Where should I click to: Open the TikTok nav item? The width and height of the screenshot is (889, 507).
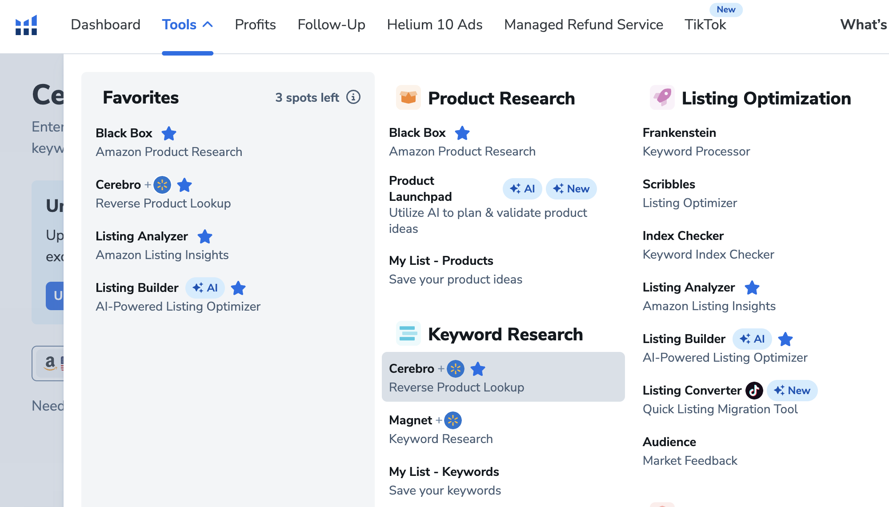pos(705,25)
